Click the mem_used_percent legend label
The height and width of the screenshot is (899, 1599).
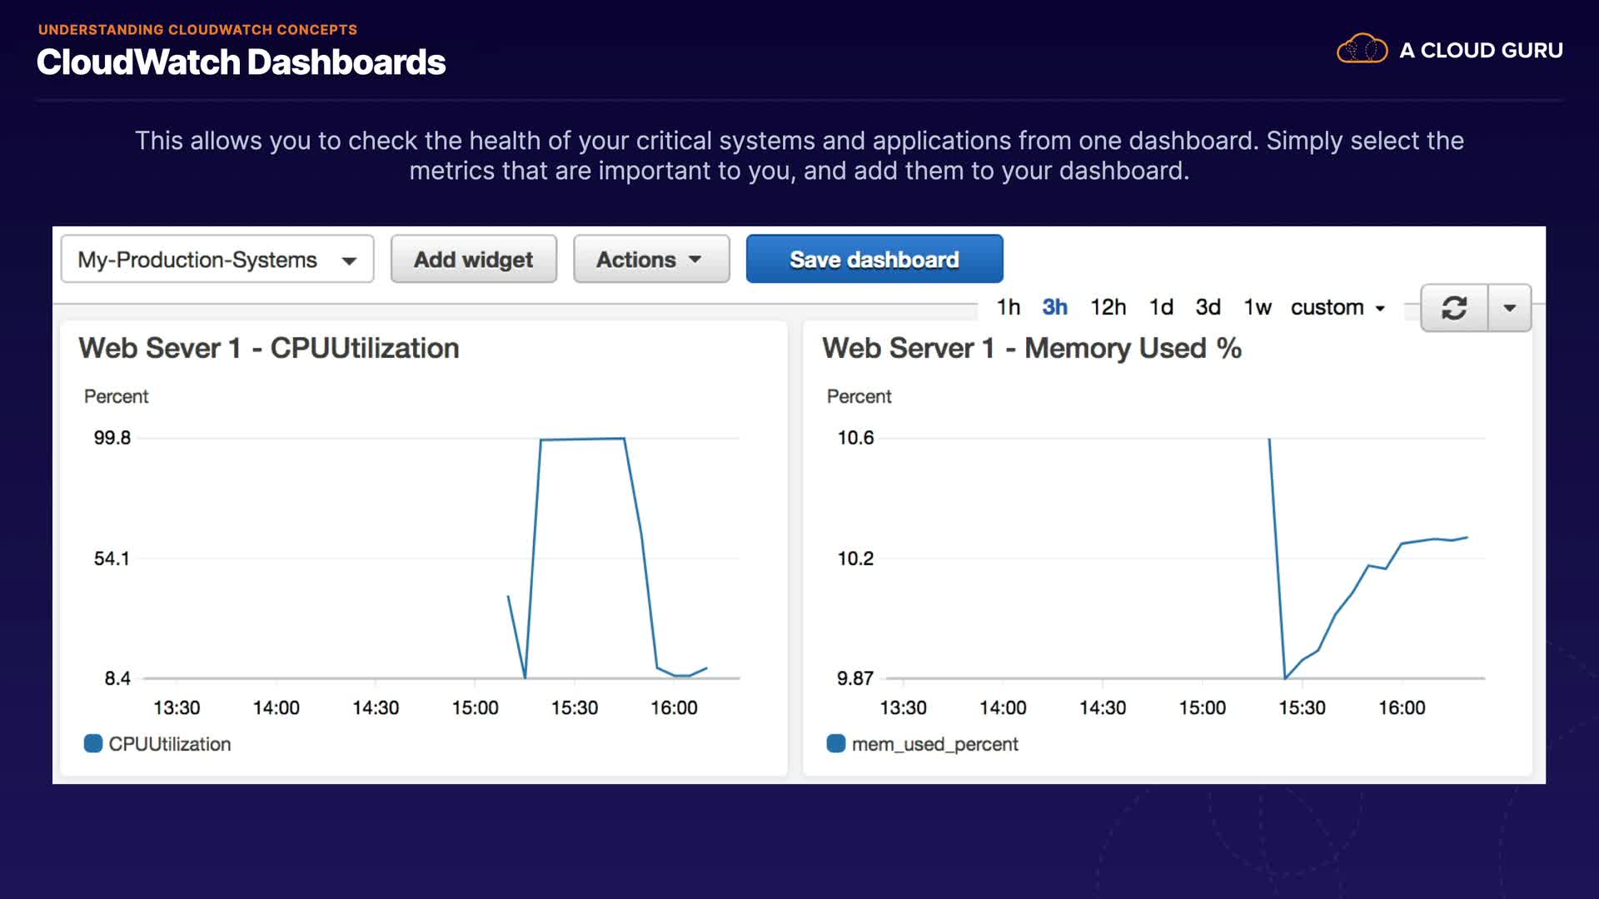tap(934, 744)
